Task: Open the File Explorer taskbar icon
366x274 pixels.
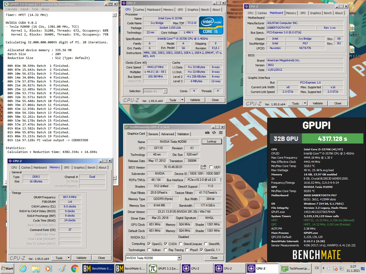Action: coord(36,268)
